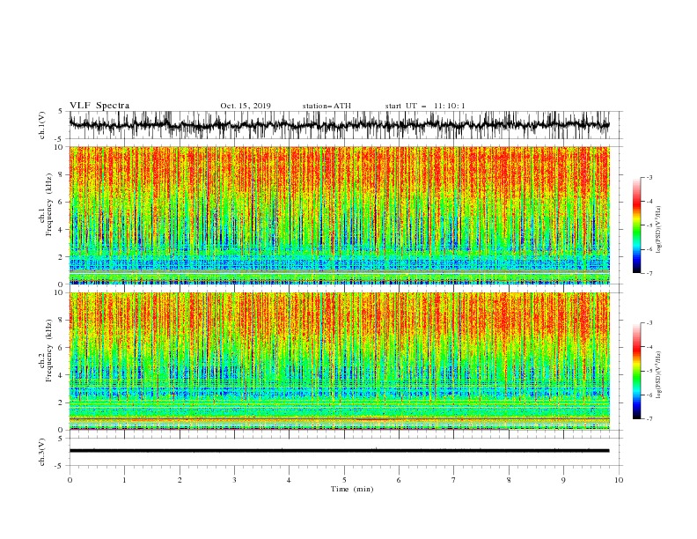Click the "ch.1(V)" waveform axis label
The image size is (697, 539).
click(x=42, y=125)
